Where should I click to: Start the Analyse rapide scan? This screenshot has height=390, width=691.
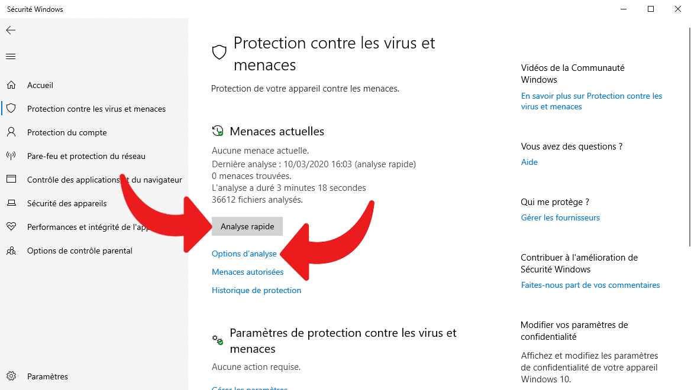coord(247,226)
